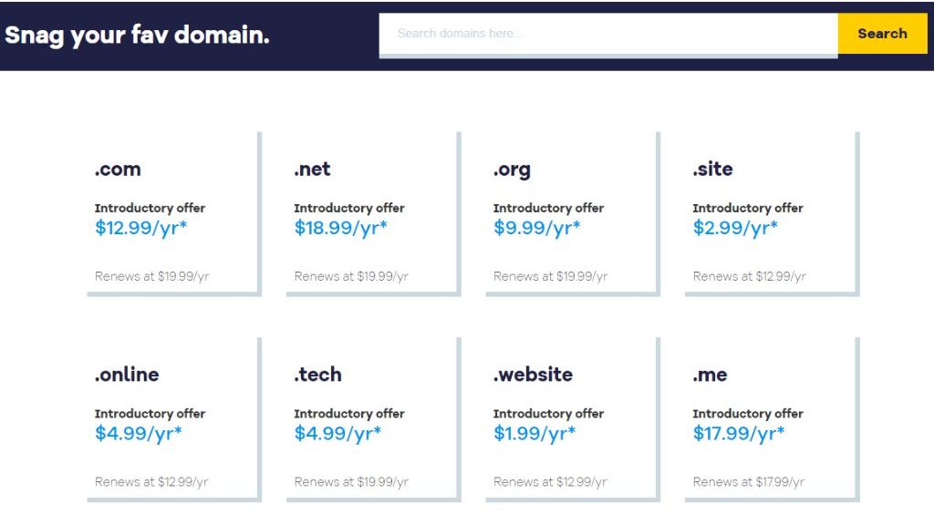
Task: Click the yellow Search button
Action: point(881,34)
